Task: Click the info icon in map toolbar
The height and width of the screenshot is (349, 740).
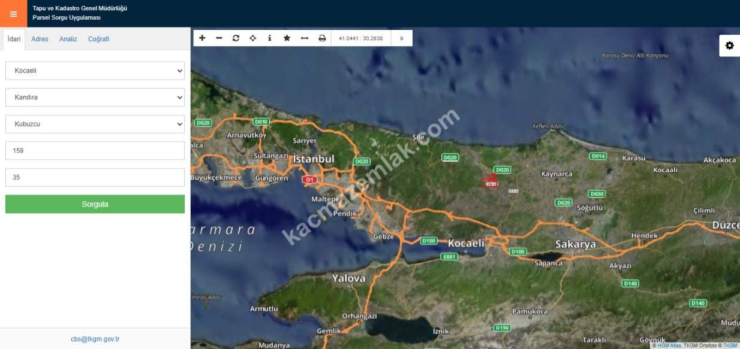Action: 269,38
